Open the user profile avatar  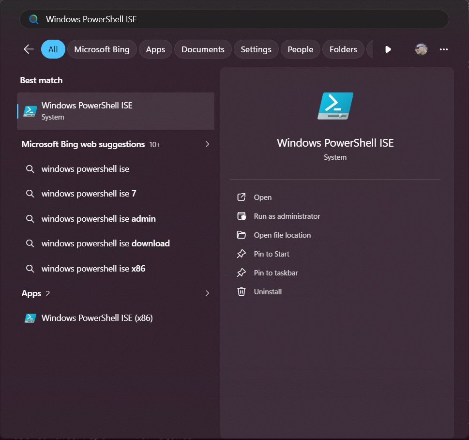pos(421,49)
